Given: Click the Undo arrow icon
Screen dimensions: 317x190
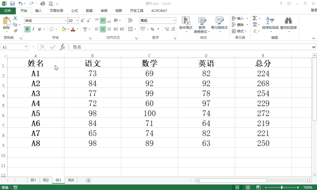Looking at the screenshot, I should 20,3.
